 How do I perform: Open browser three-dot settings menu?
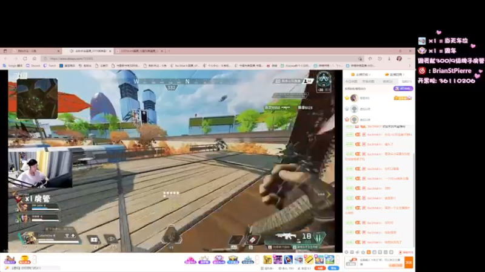click(409, 59)
